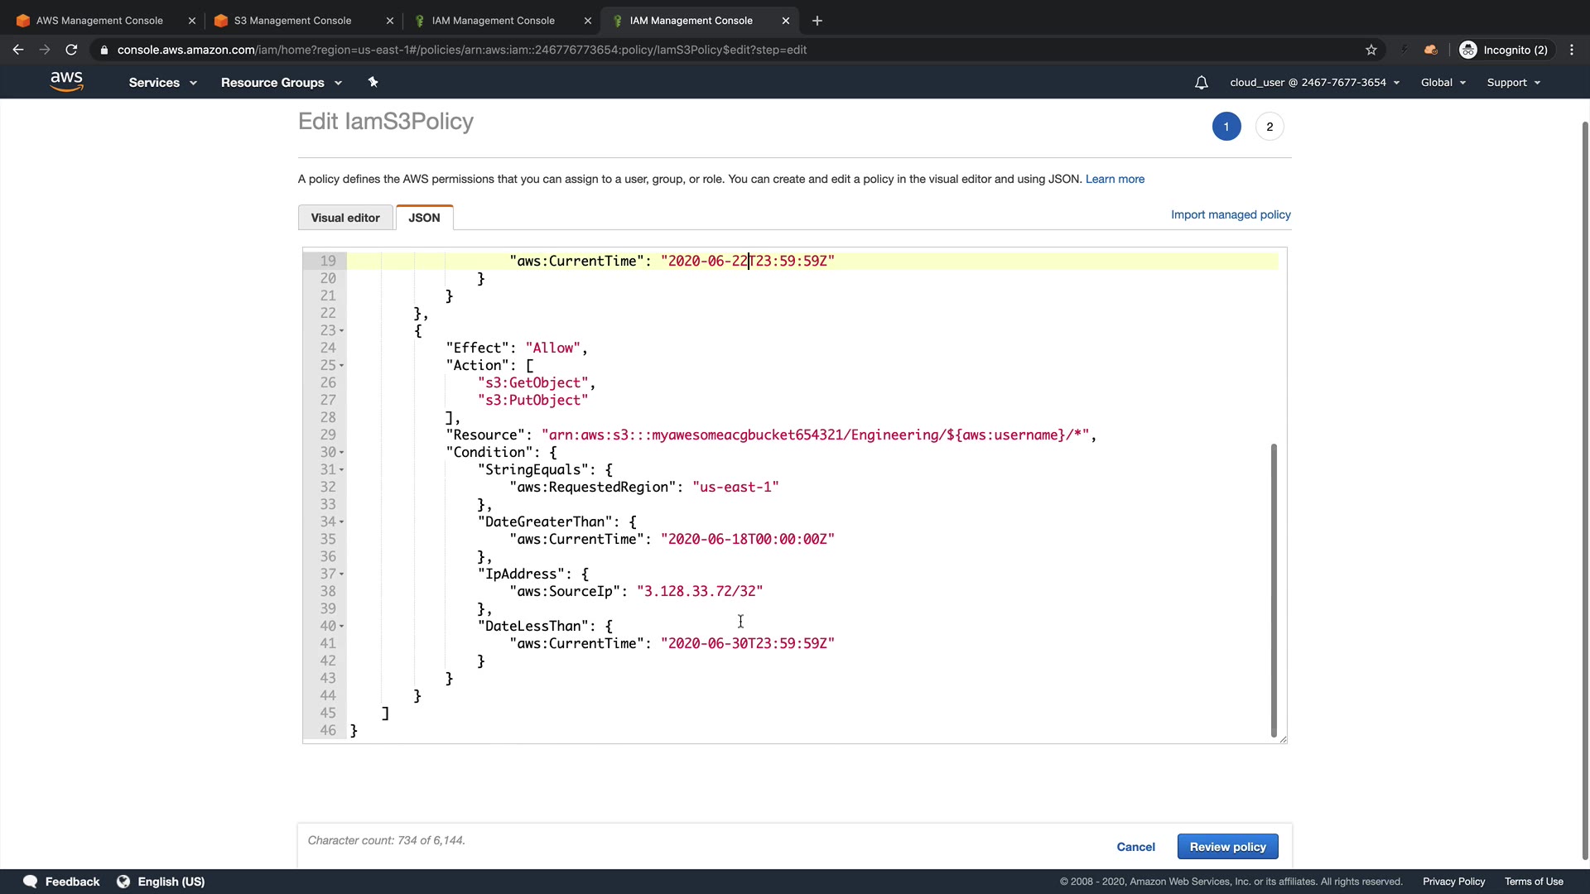1590x894 pixels.
Task: Open the cloud_user account dropdown
Action: click(1314, 83)
